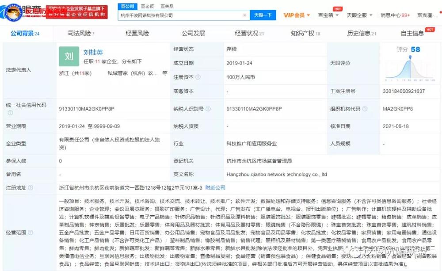Viewport: 442px width, 271px height.
Task: Click the company name search input field
Action: click(180, 15)
